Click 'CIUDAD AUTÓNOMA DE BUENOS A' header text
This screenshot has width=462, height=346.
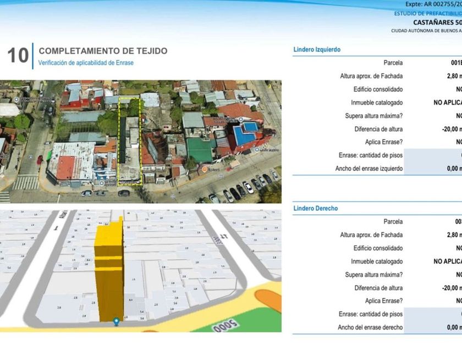coord(426,31)
